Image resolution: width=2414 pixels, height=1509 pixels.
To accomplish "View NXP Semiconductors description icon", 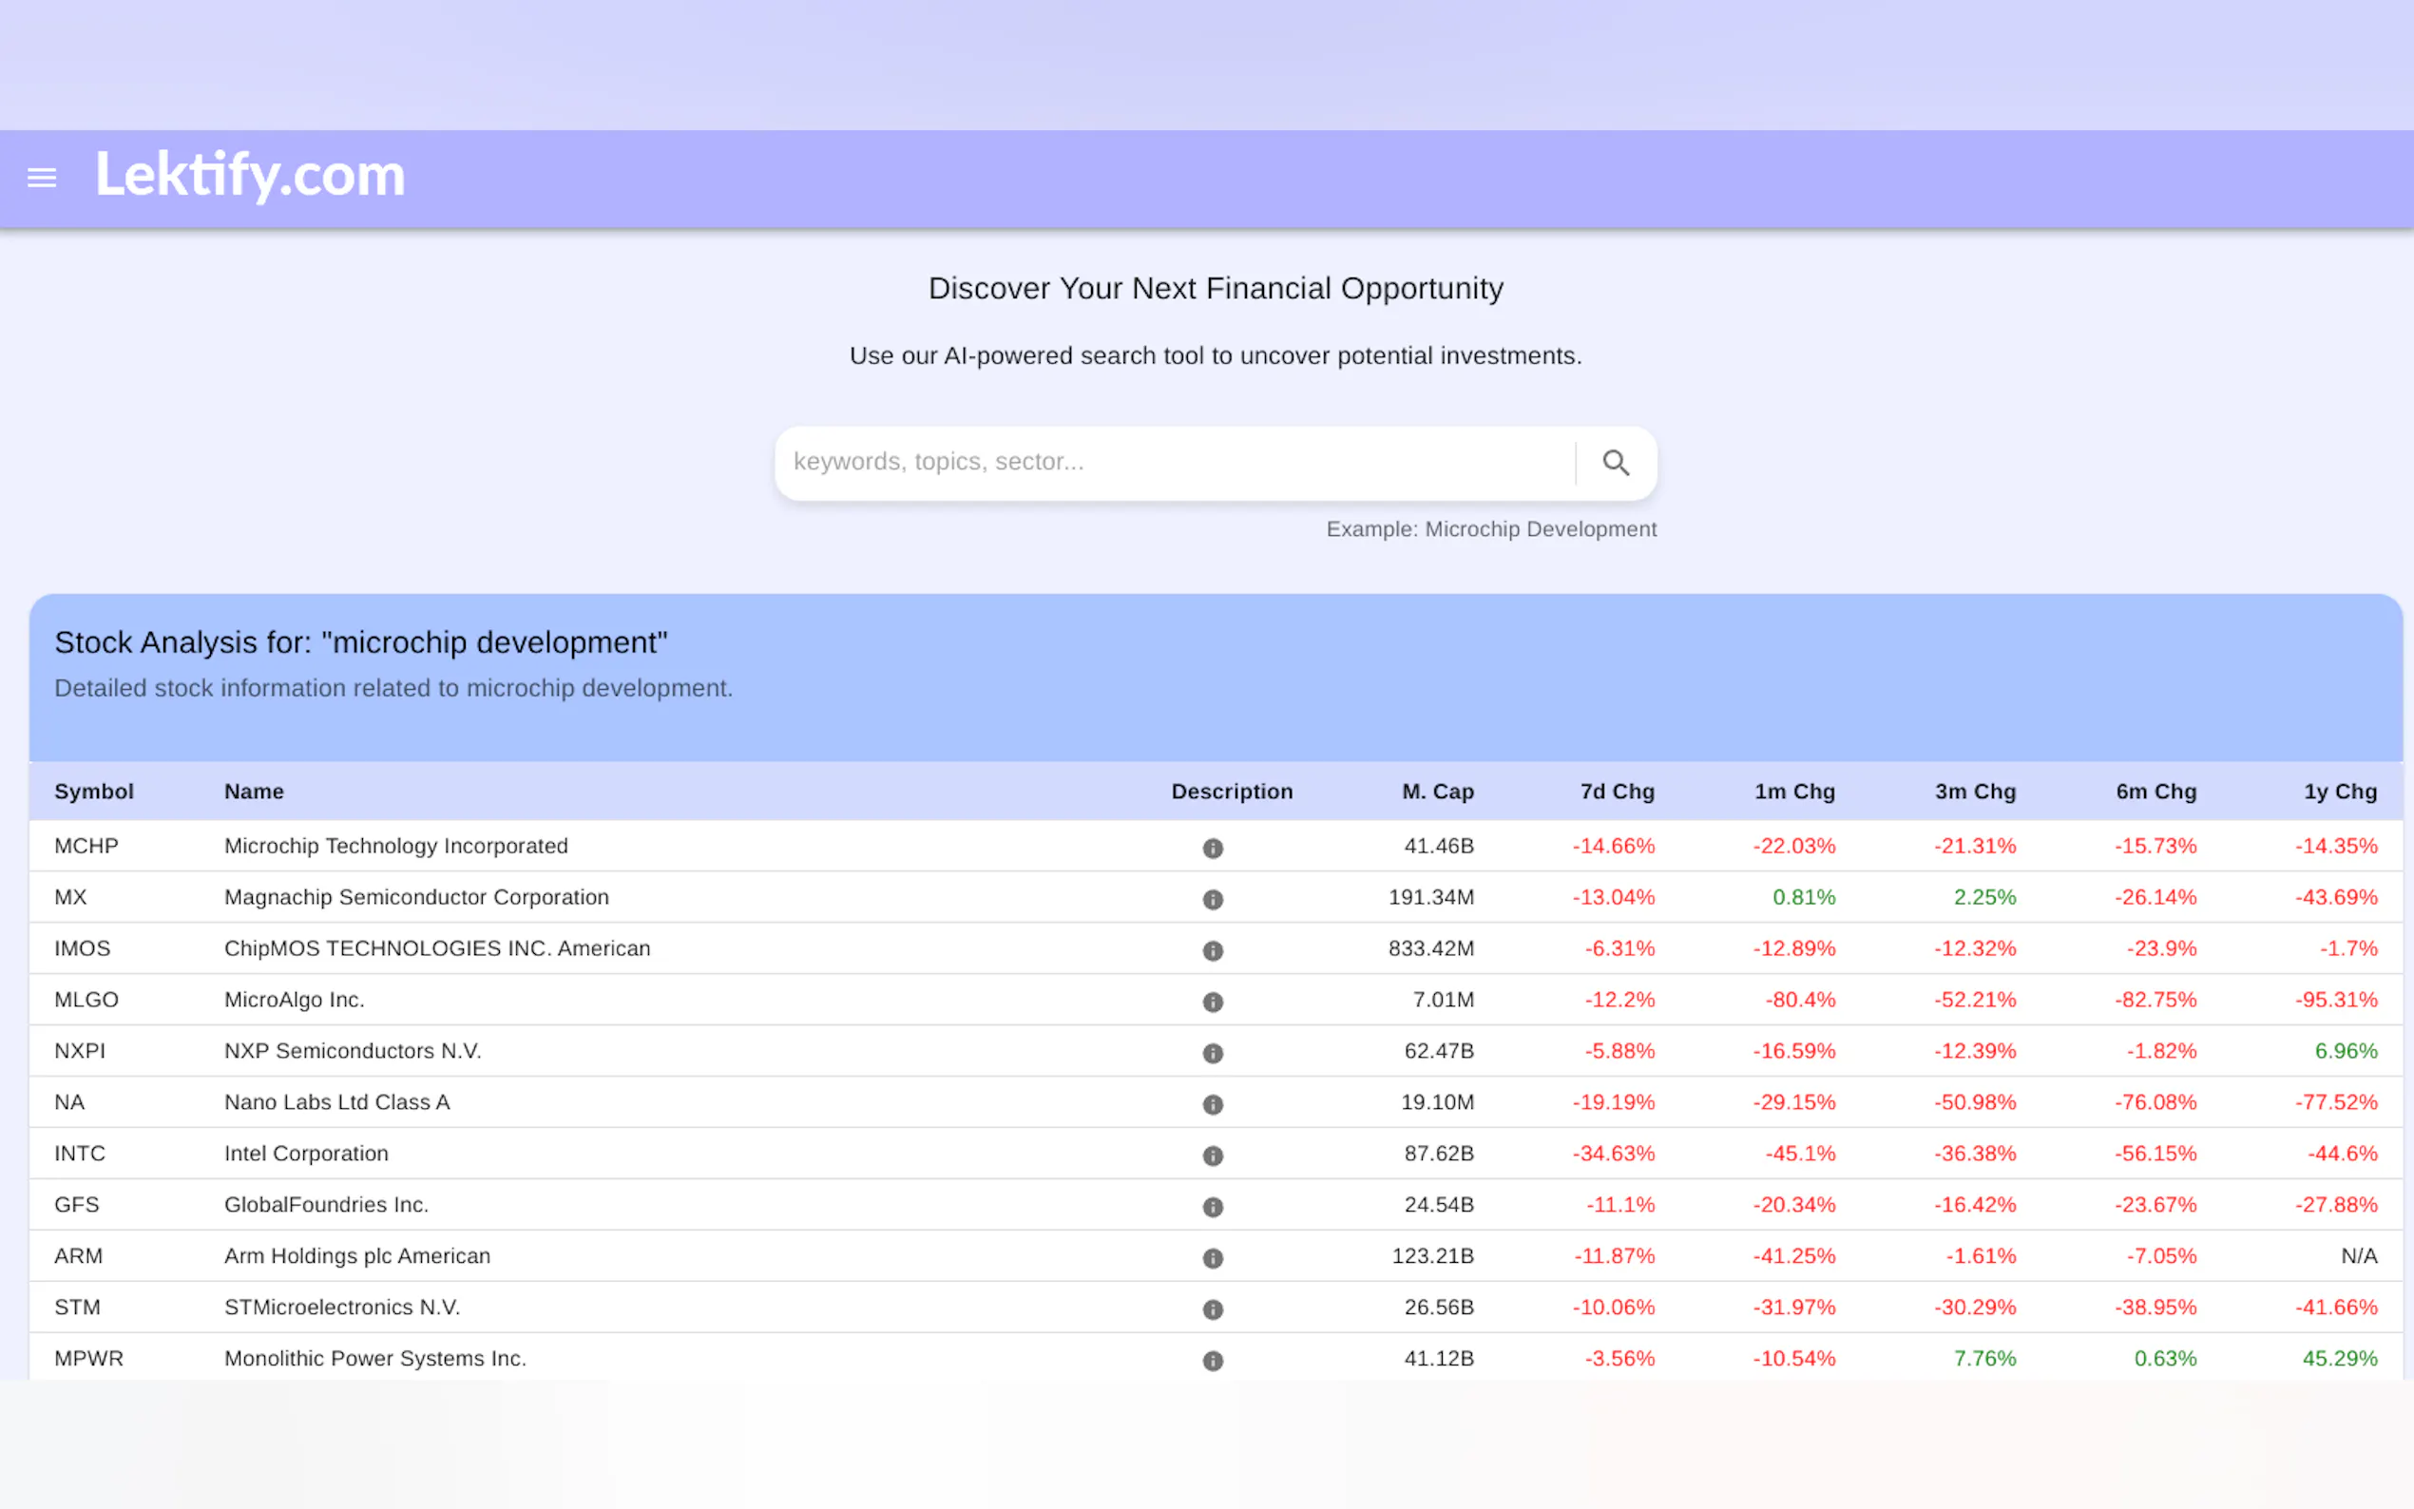I will point(1213,1052).
